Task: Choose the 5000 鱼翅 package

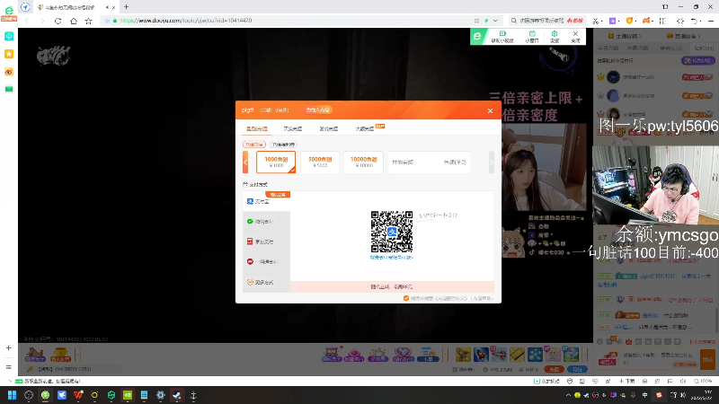Action: coord(320,162)
